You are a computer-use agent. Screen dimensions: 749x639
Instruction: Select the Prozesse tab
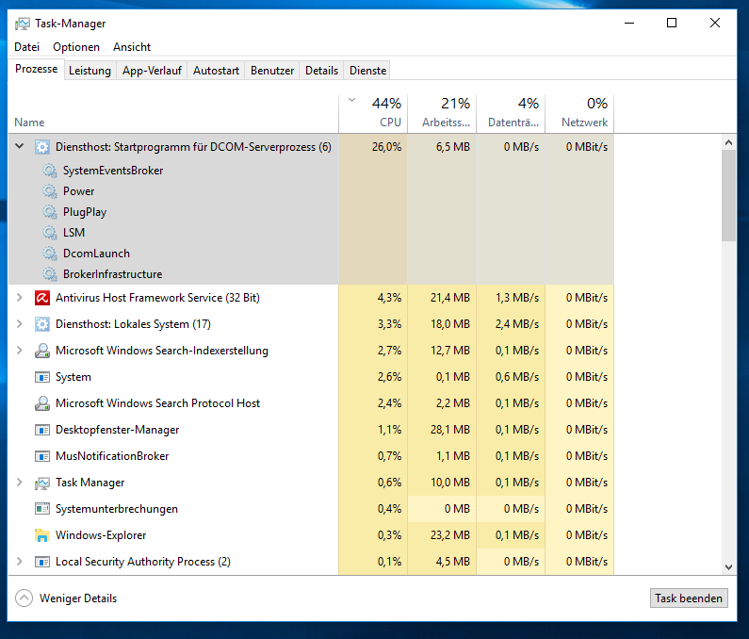[x=37, y=69]
